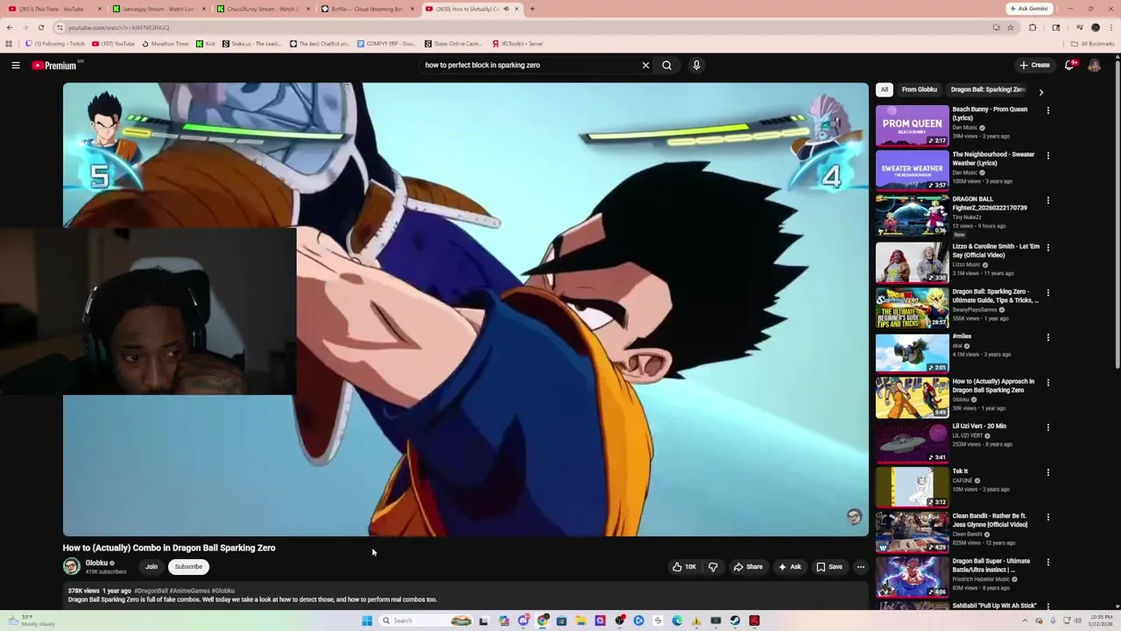Open Chrome three-dot menu
This screenshot has width=1121, height=631.
(x=1110, y=27)
